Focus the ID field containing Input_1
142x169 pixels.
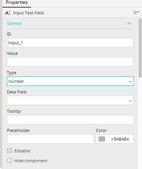[70, 43]
